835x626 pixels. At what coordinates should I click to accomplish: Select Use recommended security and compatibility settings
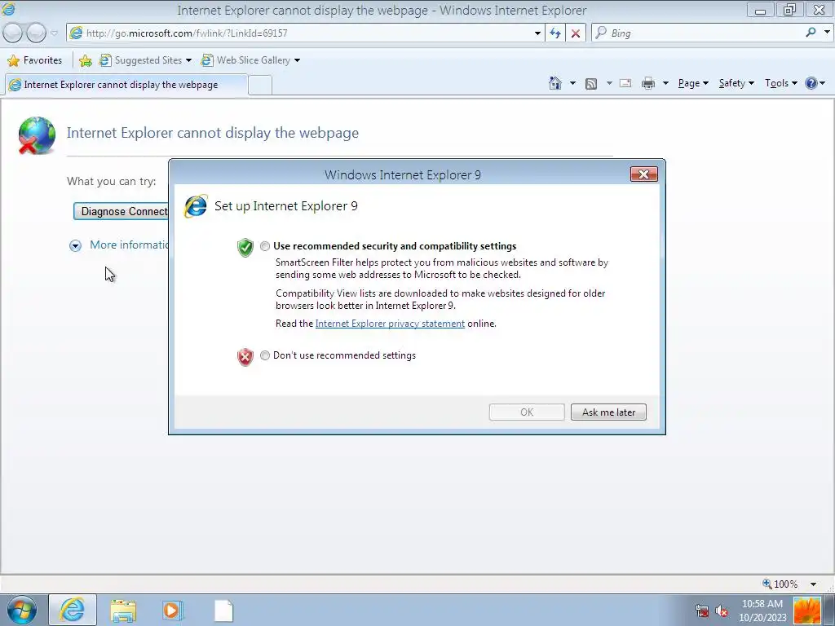pos(265,246)
